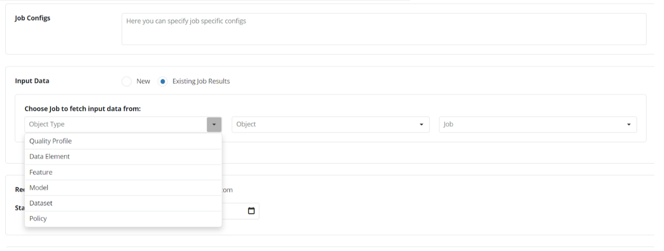Click the 'Job Configs' field label

[x=32, y=18]
